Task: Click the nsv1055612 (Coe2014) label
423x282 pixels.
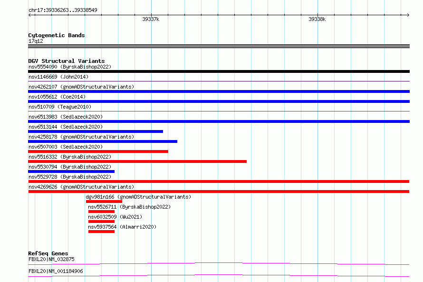Action: pos(57,97)
